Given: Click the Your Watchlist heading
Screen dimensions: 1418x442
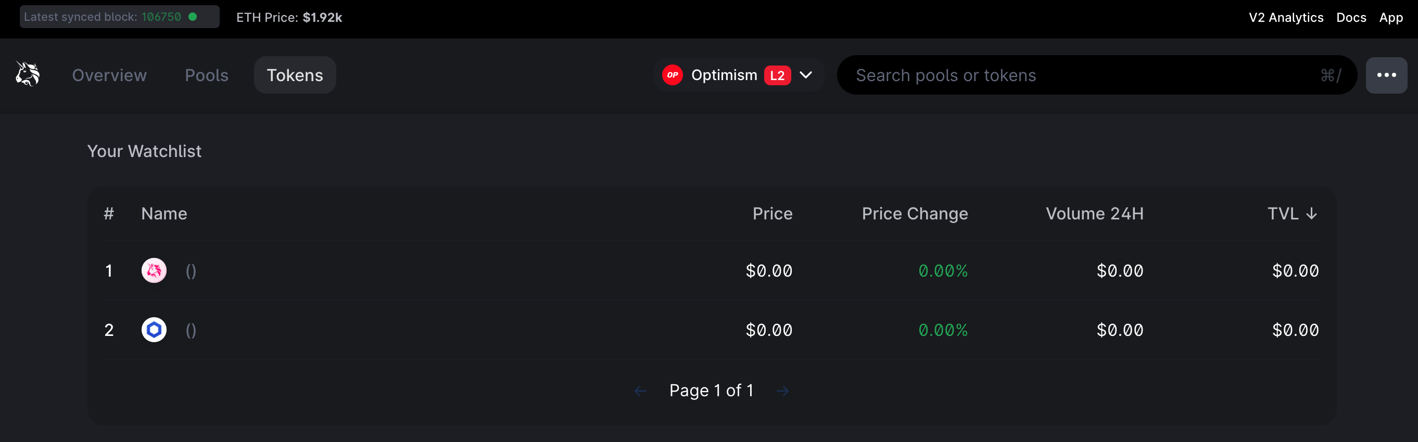Looking at the screenshot, I should coord(144,151).
